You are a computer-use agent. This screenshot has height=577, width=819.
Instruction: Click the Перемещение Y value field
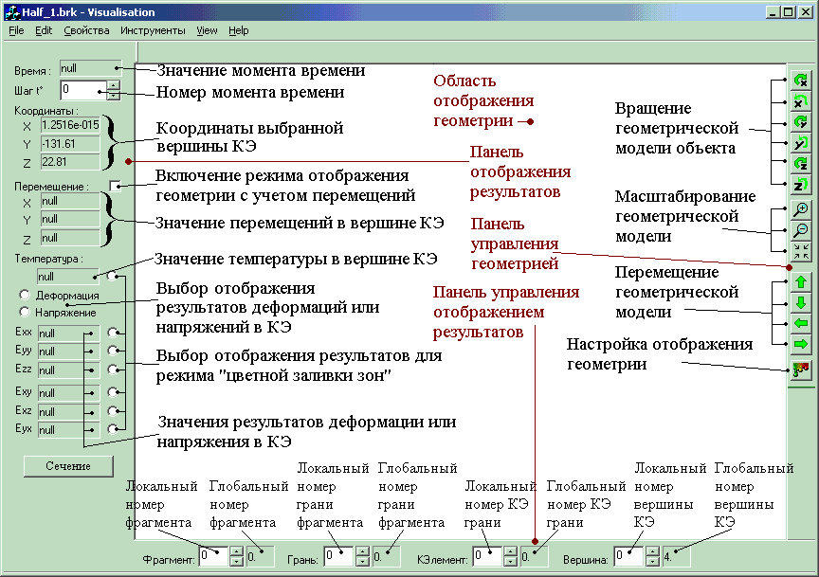(x=70, y=219)
